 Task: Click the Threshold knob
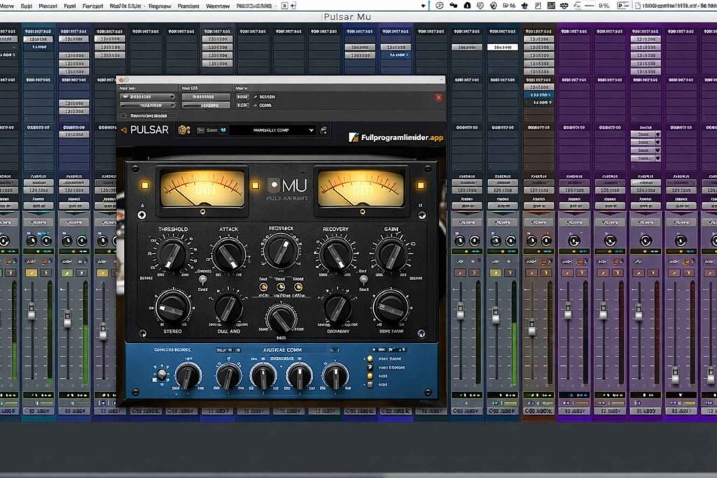pos(172,255)
